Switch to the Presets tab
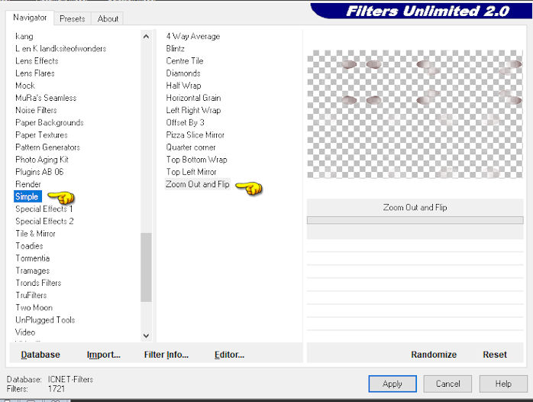Screen dimensions: 533x402 coord(72,18)
